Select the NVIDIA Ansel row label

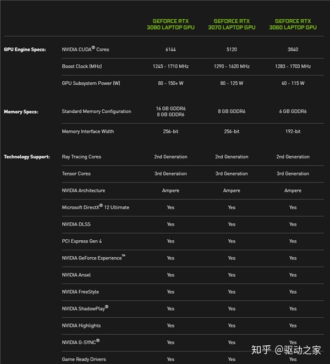(x=76, y=275)
